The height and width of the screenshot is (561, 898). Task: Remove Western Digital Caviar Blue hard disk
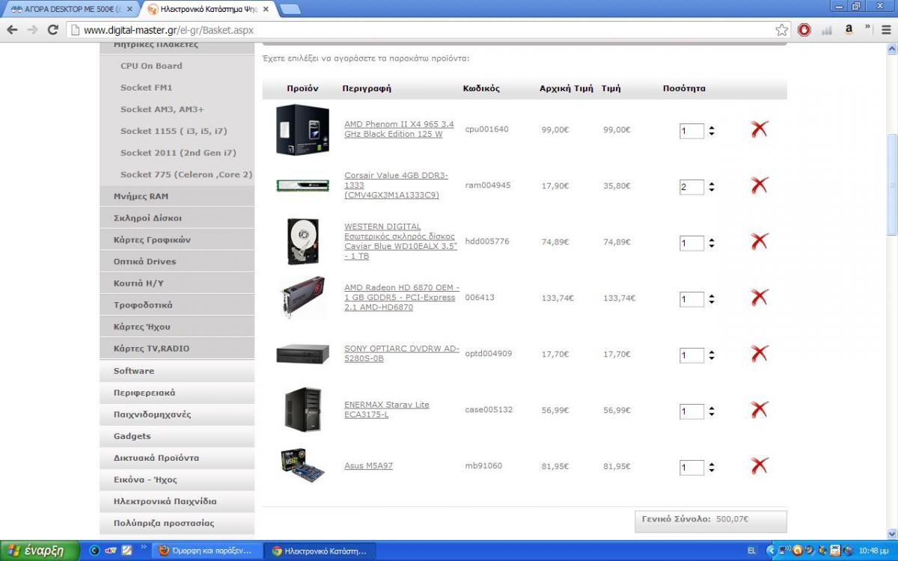click(x=760, y=242)
